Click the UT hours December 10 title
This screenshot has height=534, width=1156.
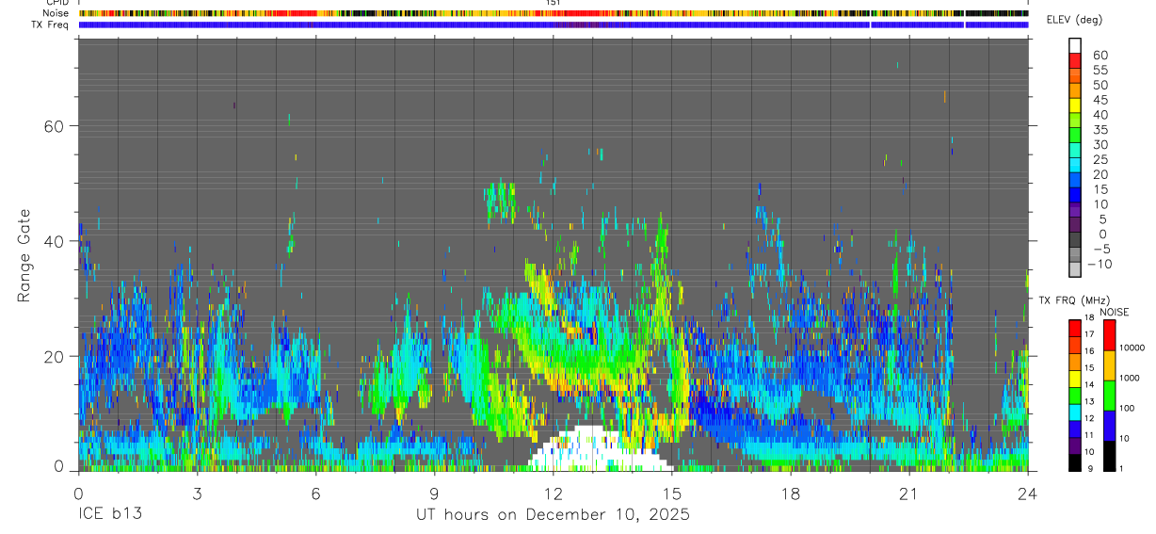tap(553, 515)
